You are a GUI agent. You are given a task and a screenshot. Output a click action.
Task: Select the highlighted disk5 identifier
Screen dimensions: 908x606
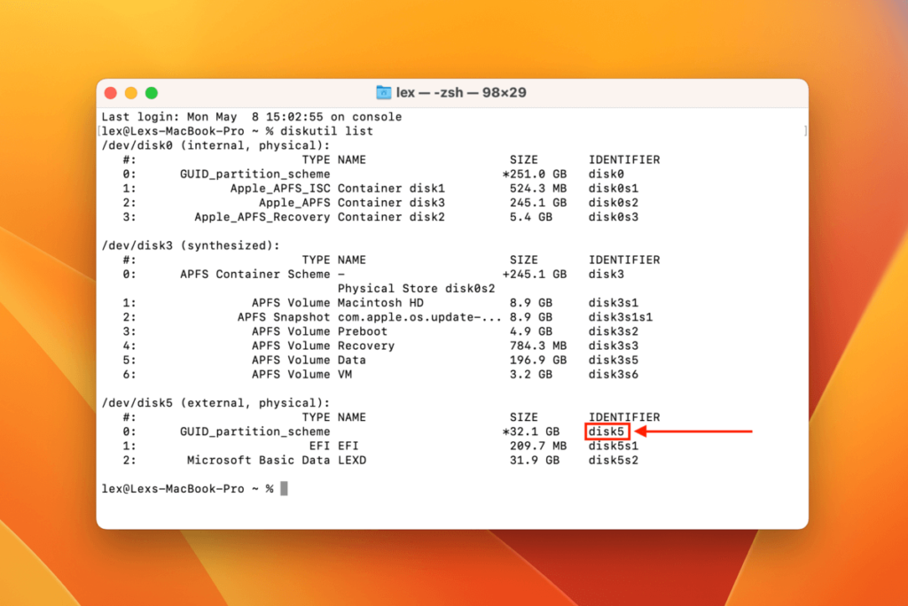tap(607, 431)
